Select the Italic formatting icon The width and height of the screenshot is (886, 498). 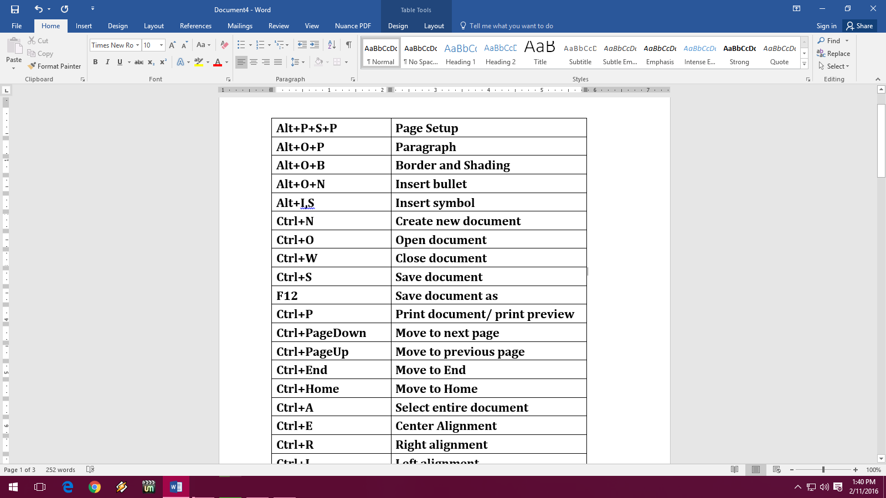pyautogui.click(x=106, y=63)
